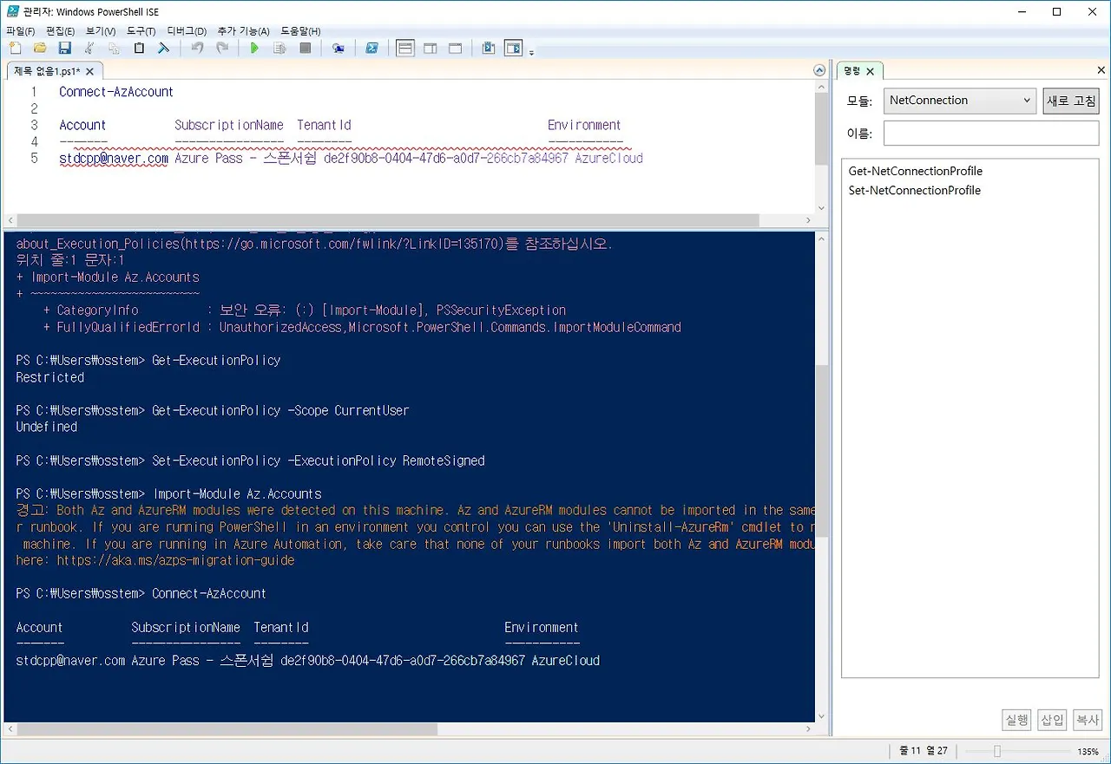Click the 줄 11 열 27 cursor position indicator
This screenshot has height=764, width=1111.
pyautogui.click(x=924, y=751)
